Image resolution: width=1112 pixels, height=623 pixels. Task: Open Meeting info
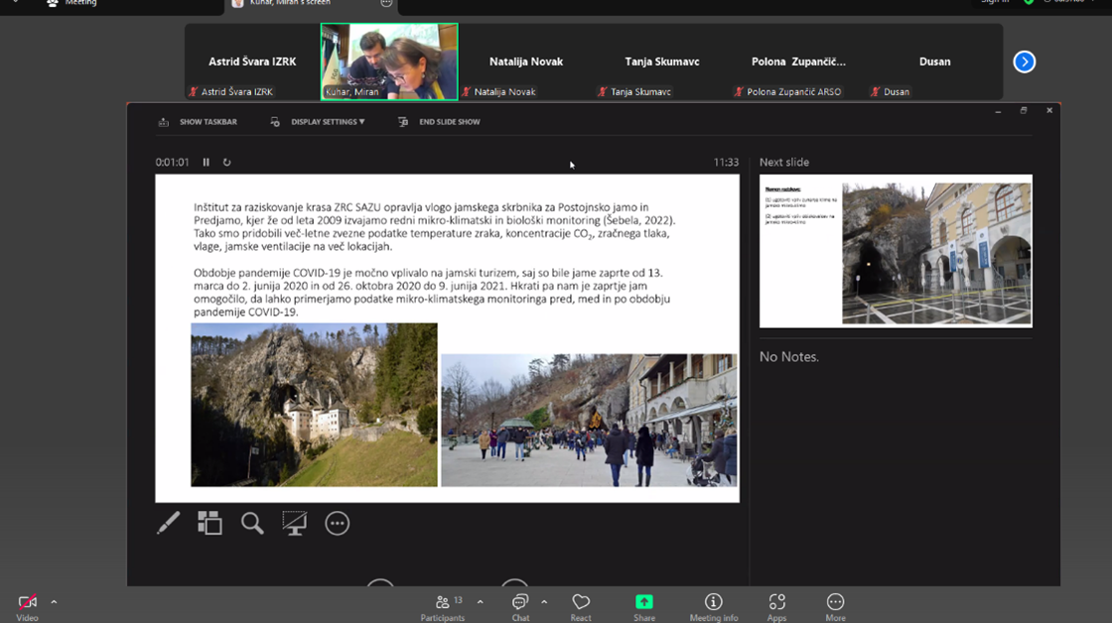[x=713, y=606]
